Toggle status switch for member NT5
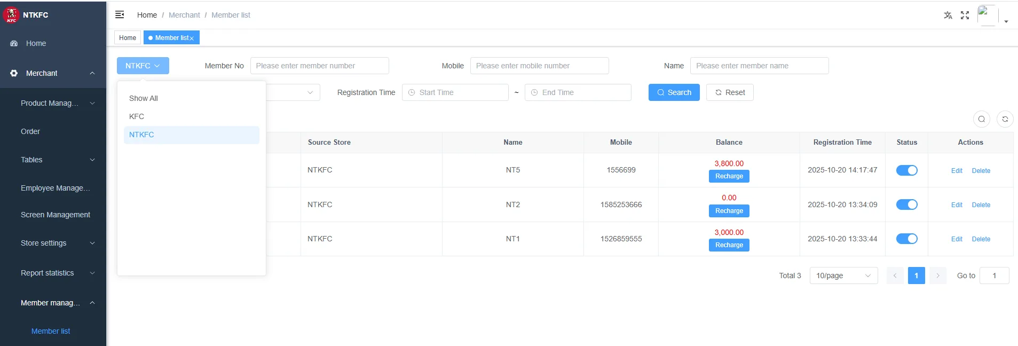1018x346 pixels. click(x=906, y=170)
